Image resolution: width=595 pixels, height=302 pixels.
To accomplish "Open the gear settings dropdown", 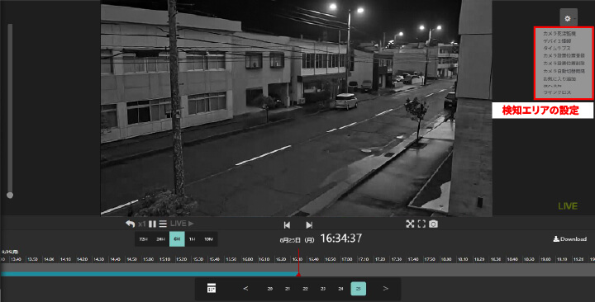I will click(569, 18).
